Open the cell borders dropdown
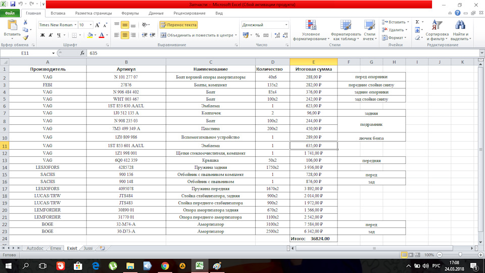Image resolution: width=485 pixels, height=273 pixels. (x=80, y=35)
